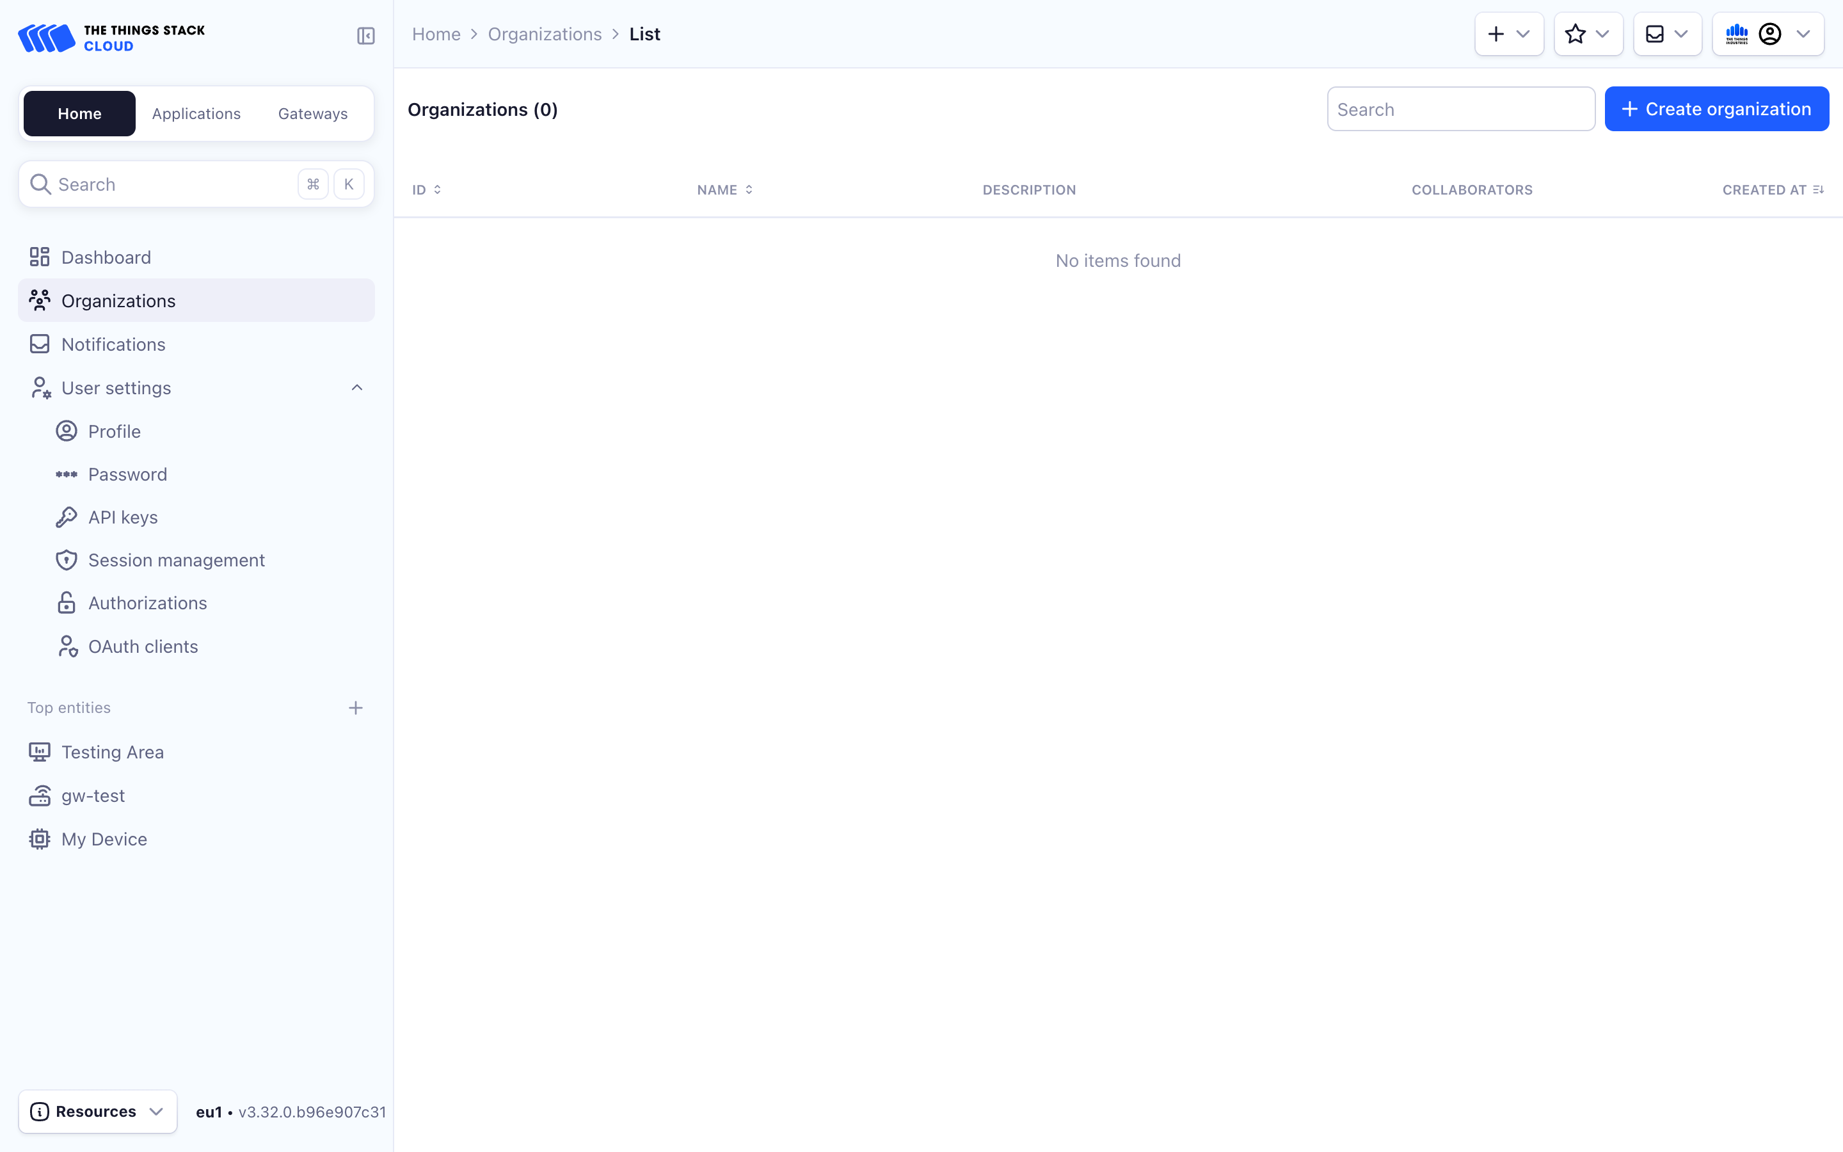
Task: Open Session management page
Action: 176,560
